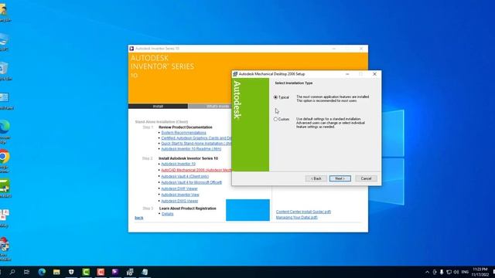This screenshot has height=278, width=495.
Task: Minimize the Mechanical Desktop Setup dialog
Action: (x=347, y=74)
